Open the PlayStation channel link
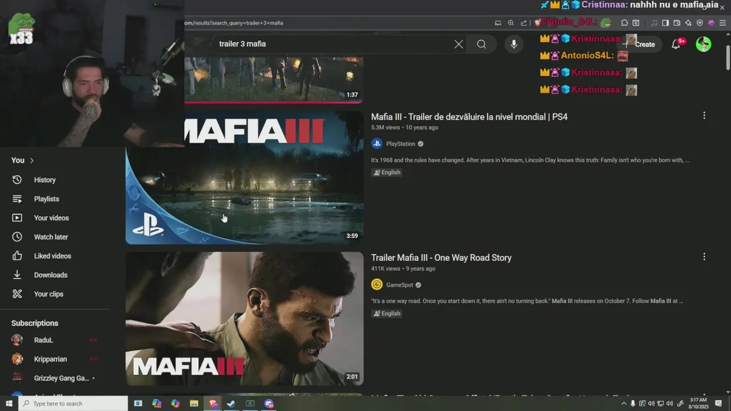This screenshot has height=411, width=731. point(400,144)
